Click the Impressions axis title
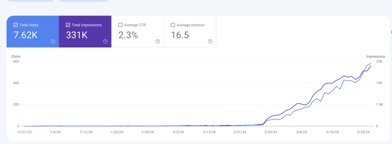Screen dimensions: 392x144 click(x=376, y=56)
